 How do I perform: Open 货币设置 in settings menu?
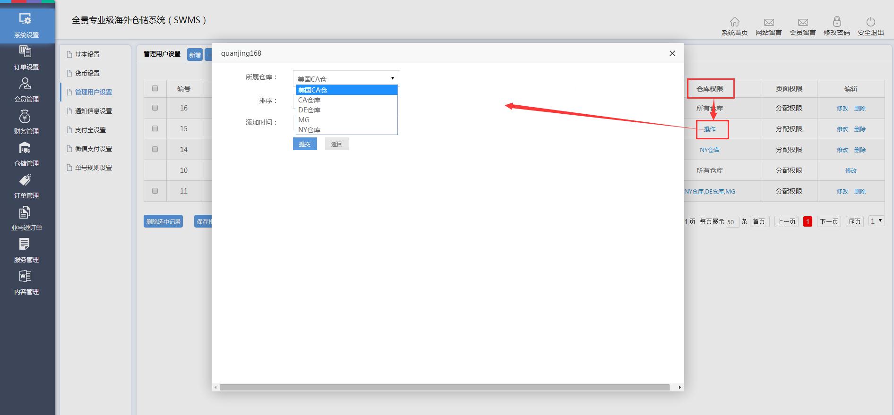tap(87, 73)
